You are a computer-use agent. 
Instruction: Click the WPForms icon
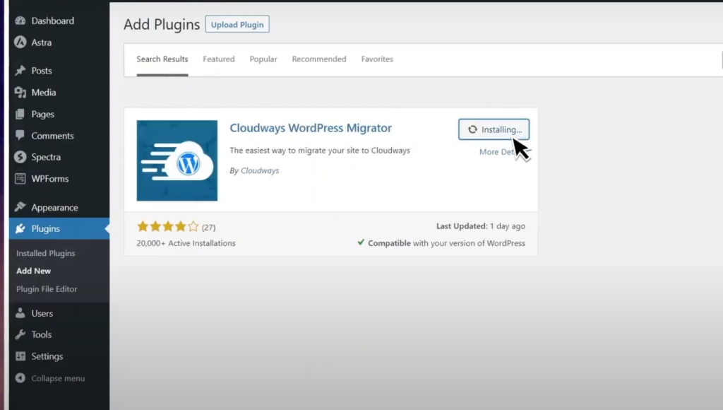(20, 179)
